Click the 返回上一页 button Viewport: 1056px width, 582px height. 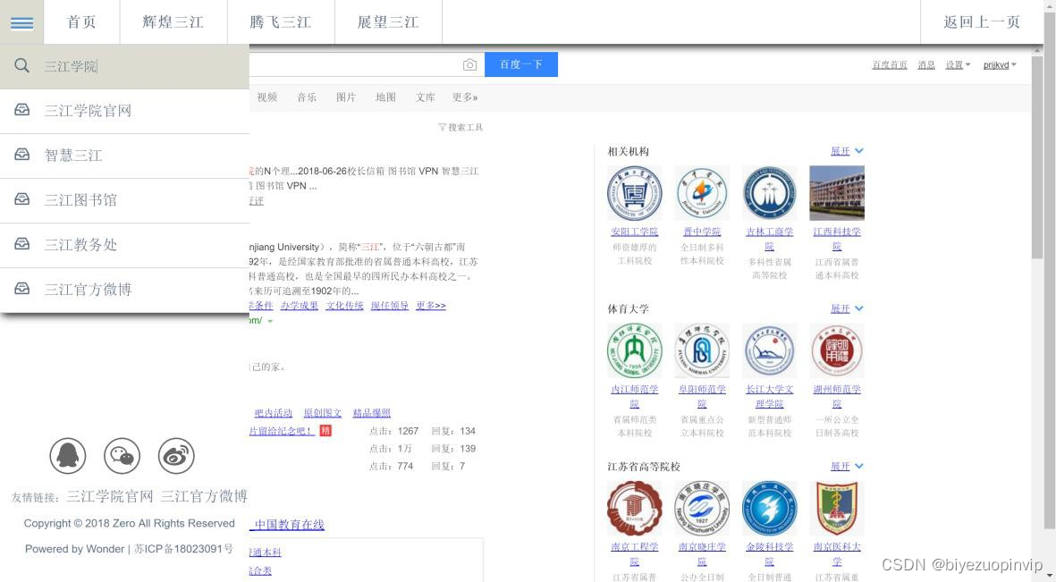pyautogui.click(x=982, y=21)
